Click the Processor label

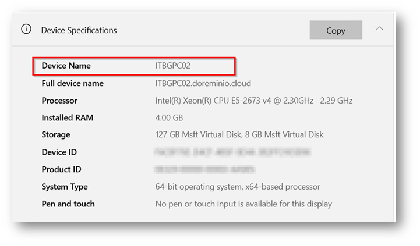pyautogui.click(x=59, y=101)
